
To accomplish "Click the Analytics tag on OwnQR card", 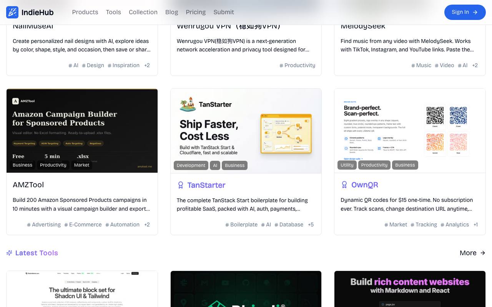I will coord(455,224).
